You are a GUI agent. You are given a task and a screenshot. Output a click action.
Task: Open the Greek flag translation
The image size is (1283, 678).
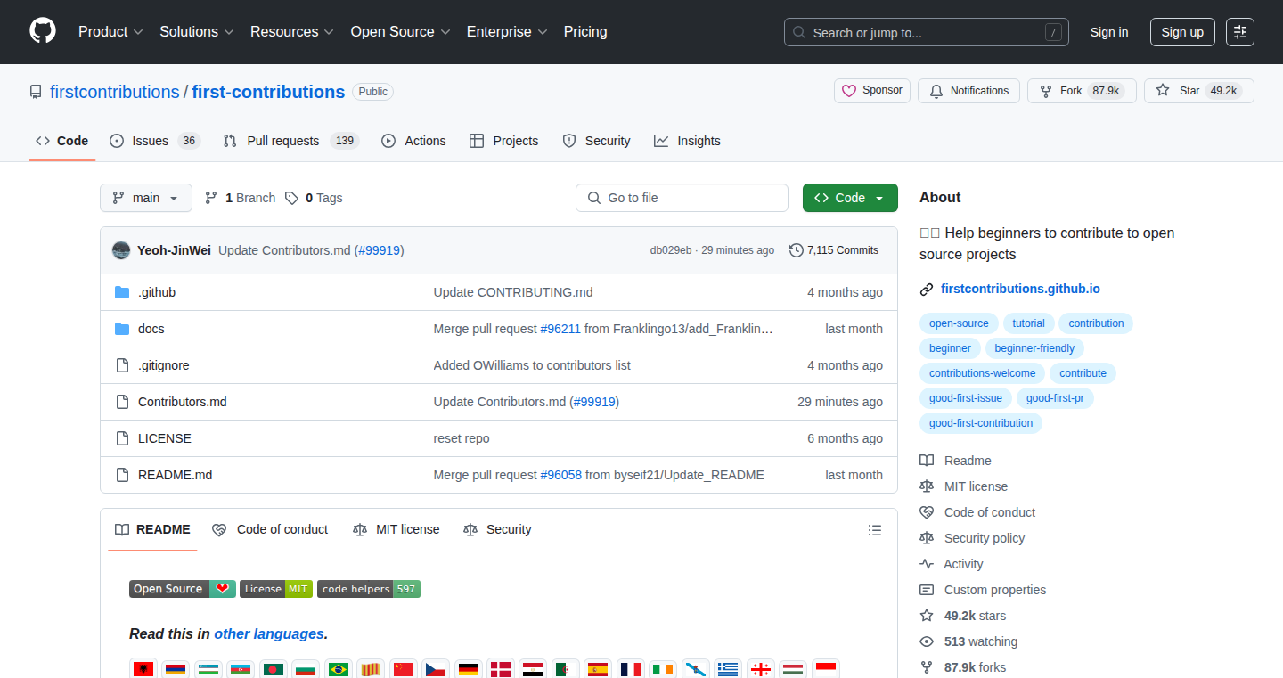[x=728, y=669]
